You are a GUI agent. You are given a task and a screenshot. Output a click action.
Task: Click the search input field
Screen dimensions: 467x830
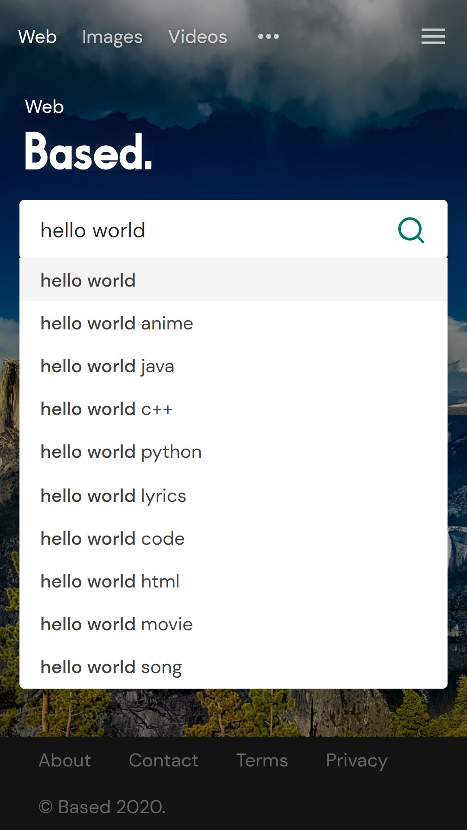pyautogui.click(x=208, y=230)
